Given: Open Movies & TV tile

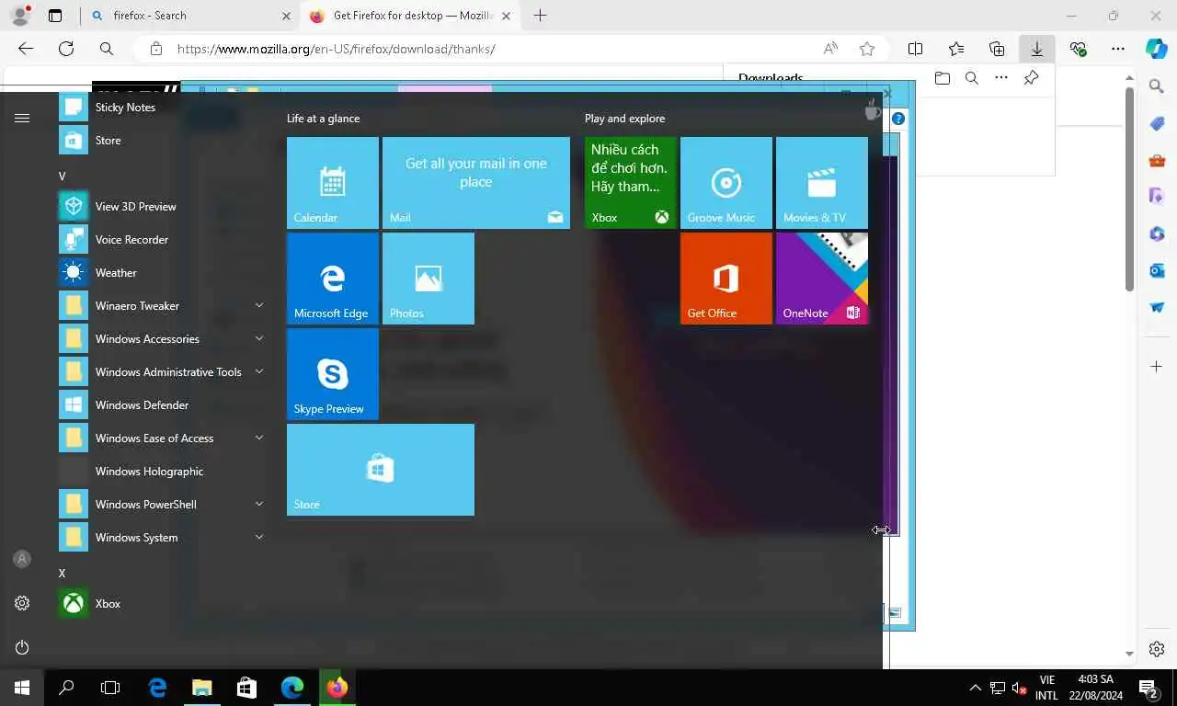Looking at the screenshot, I should 822,183.
